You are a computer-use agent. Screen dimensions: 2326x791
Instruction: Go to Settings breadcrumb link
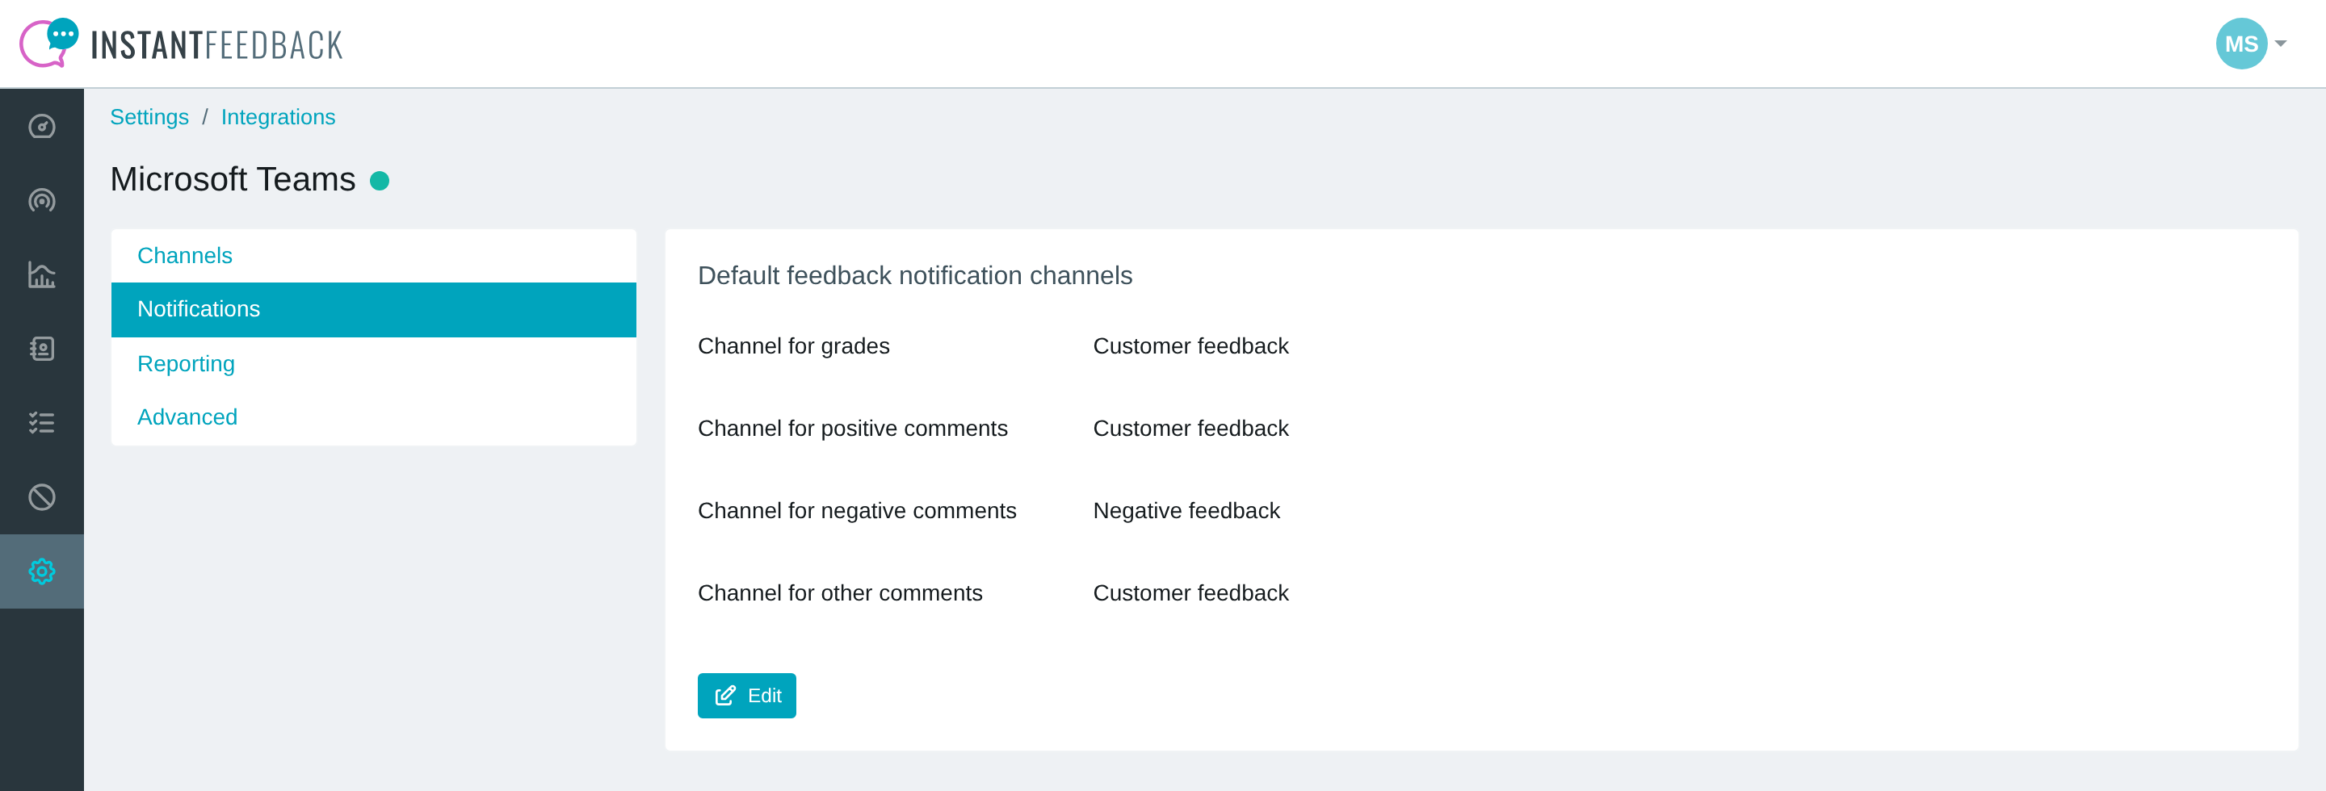[x=149, y=117]
